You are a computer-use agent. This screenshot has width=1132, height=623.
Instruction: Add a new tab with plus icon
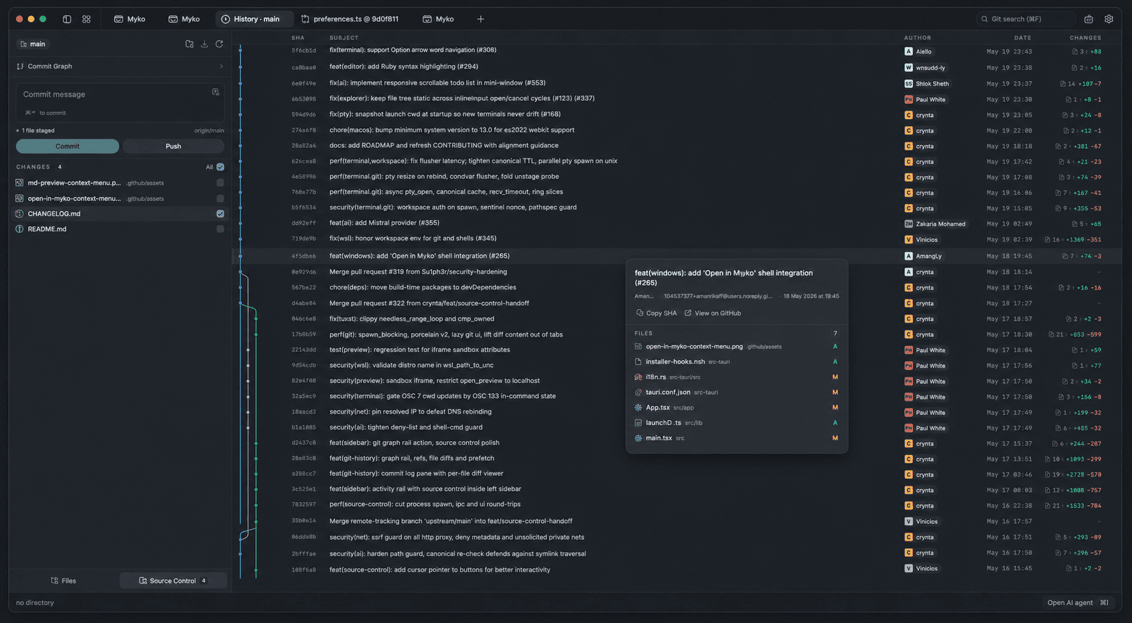pos(480,19)
